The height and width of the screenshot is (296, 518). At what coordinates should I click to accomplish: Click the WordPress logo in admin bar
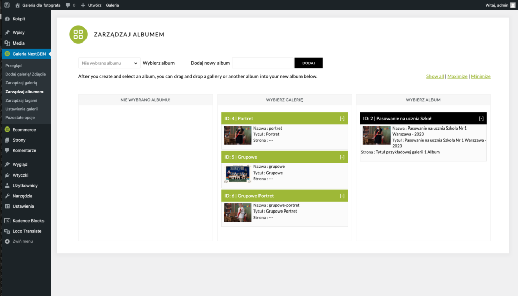tap(7, 5)
